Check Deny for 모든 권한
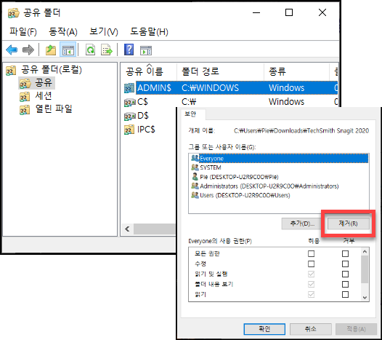The width and height of the screenshot is (382, 340). [x=345, y=254]
